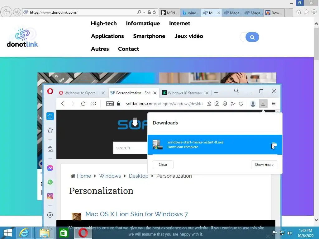Click donotlink site search button
The width and height of the screenshot is (319, 239).
pos(252,37)
